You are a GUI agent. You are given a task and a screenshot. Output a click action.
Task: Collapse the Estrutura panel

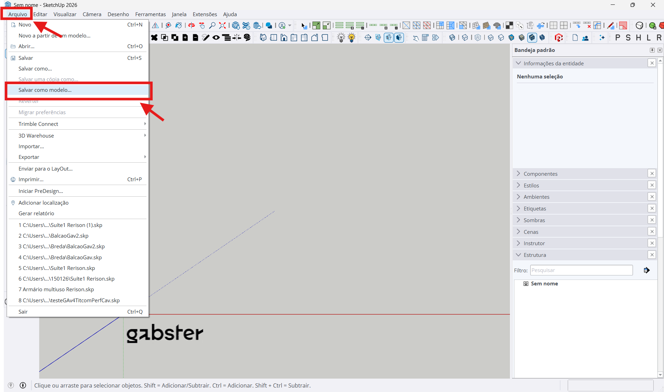[x=519, y=255]
